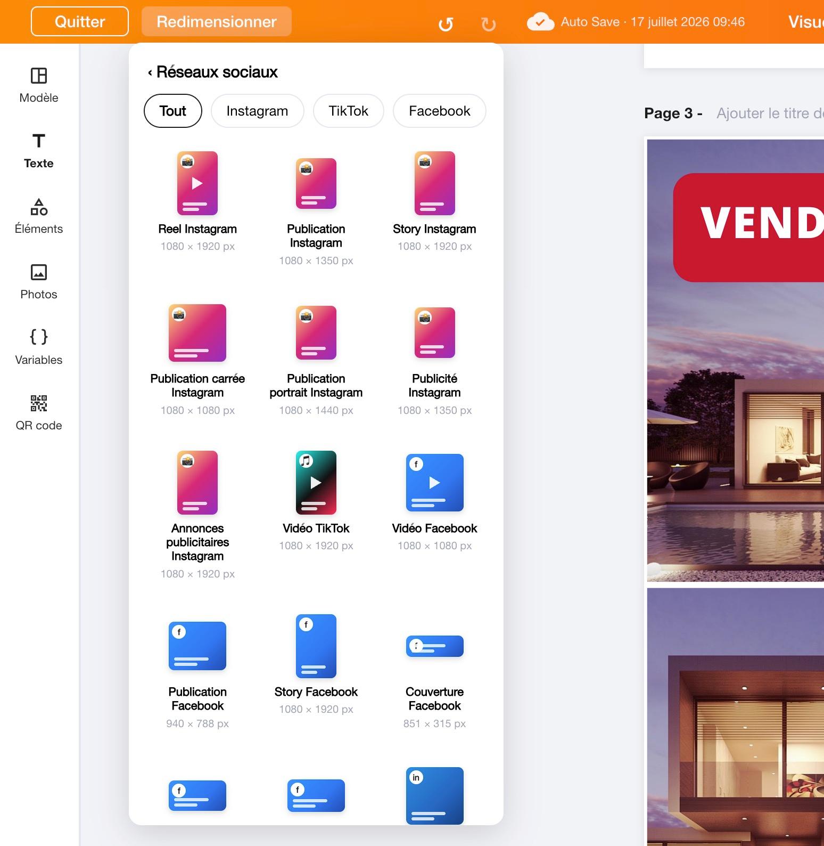Image resolution: width=824 pixels, height=846 pixels.
Task: Choose Reel Instagram format thumbnail
Action: [197, 183]
